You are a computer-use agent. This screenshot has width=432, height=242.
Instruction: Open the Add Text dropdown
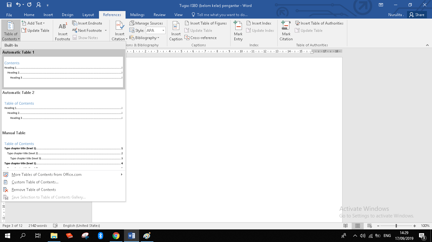tap(36, 23)
